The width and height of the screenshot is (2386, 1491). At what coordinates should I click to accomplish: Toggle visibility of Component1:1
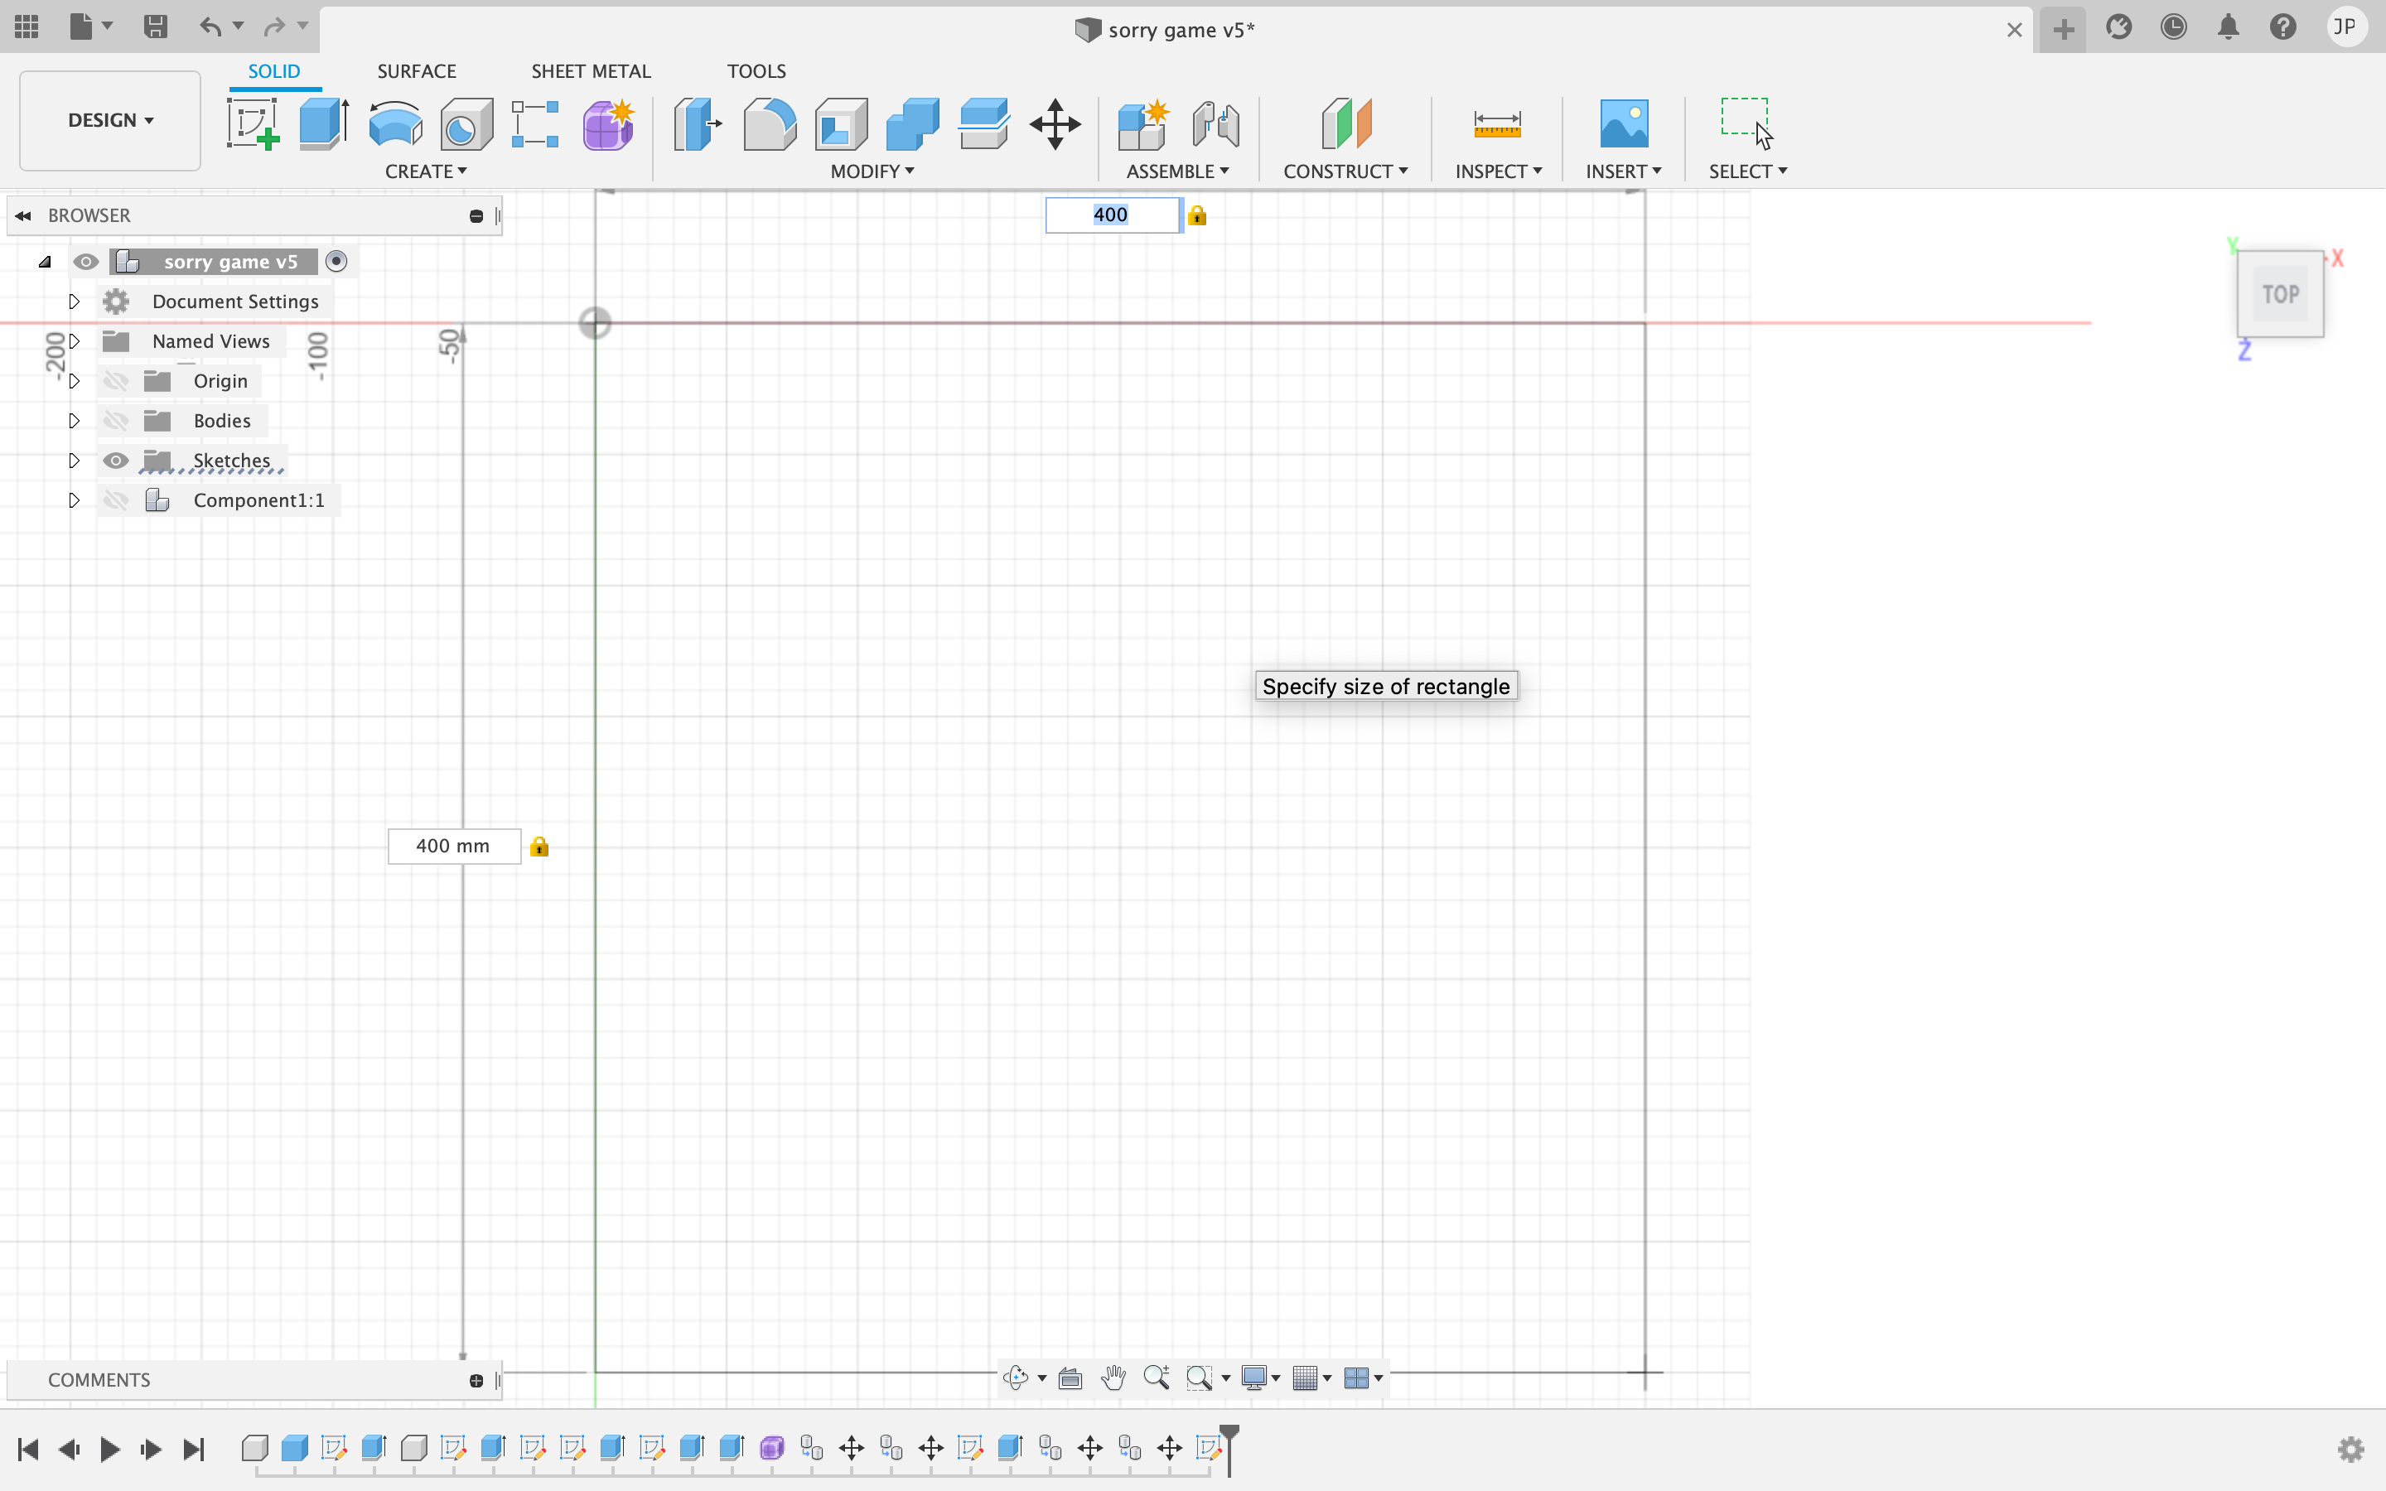pos(117,499)
